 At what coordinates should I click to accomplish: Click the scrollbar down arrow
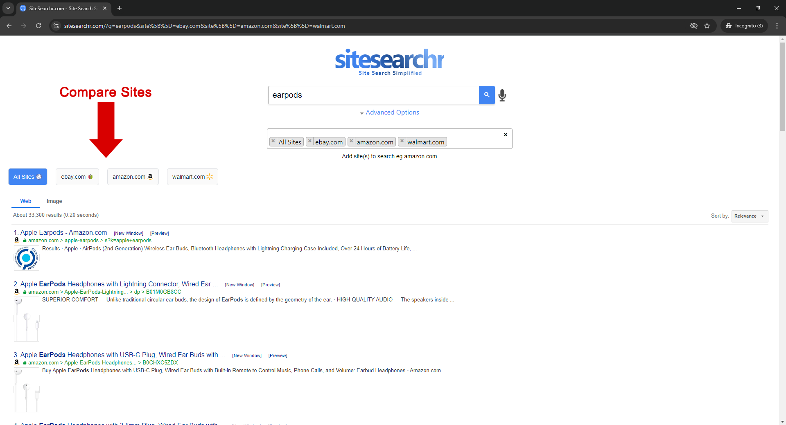pos(782,421)
